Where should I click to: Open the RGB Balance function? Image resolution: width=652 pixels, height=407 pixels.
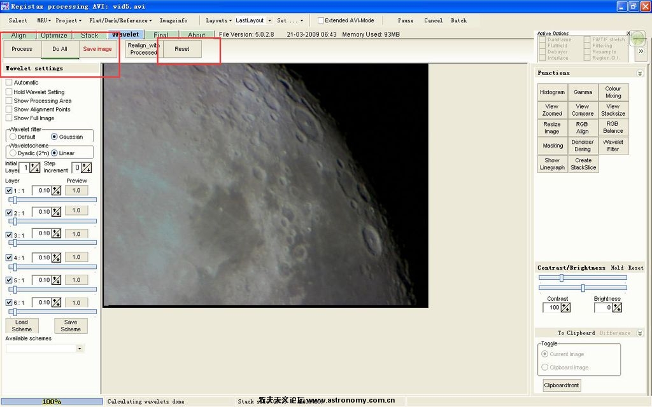coord(613,127)
